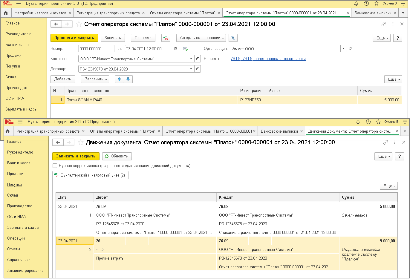This screenshot has width=410, height=279.
Task: Open Заполнить dropdown button
Action: point(95,79)
